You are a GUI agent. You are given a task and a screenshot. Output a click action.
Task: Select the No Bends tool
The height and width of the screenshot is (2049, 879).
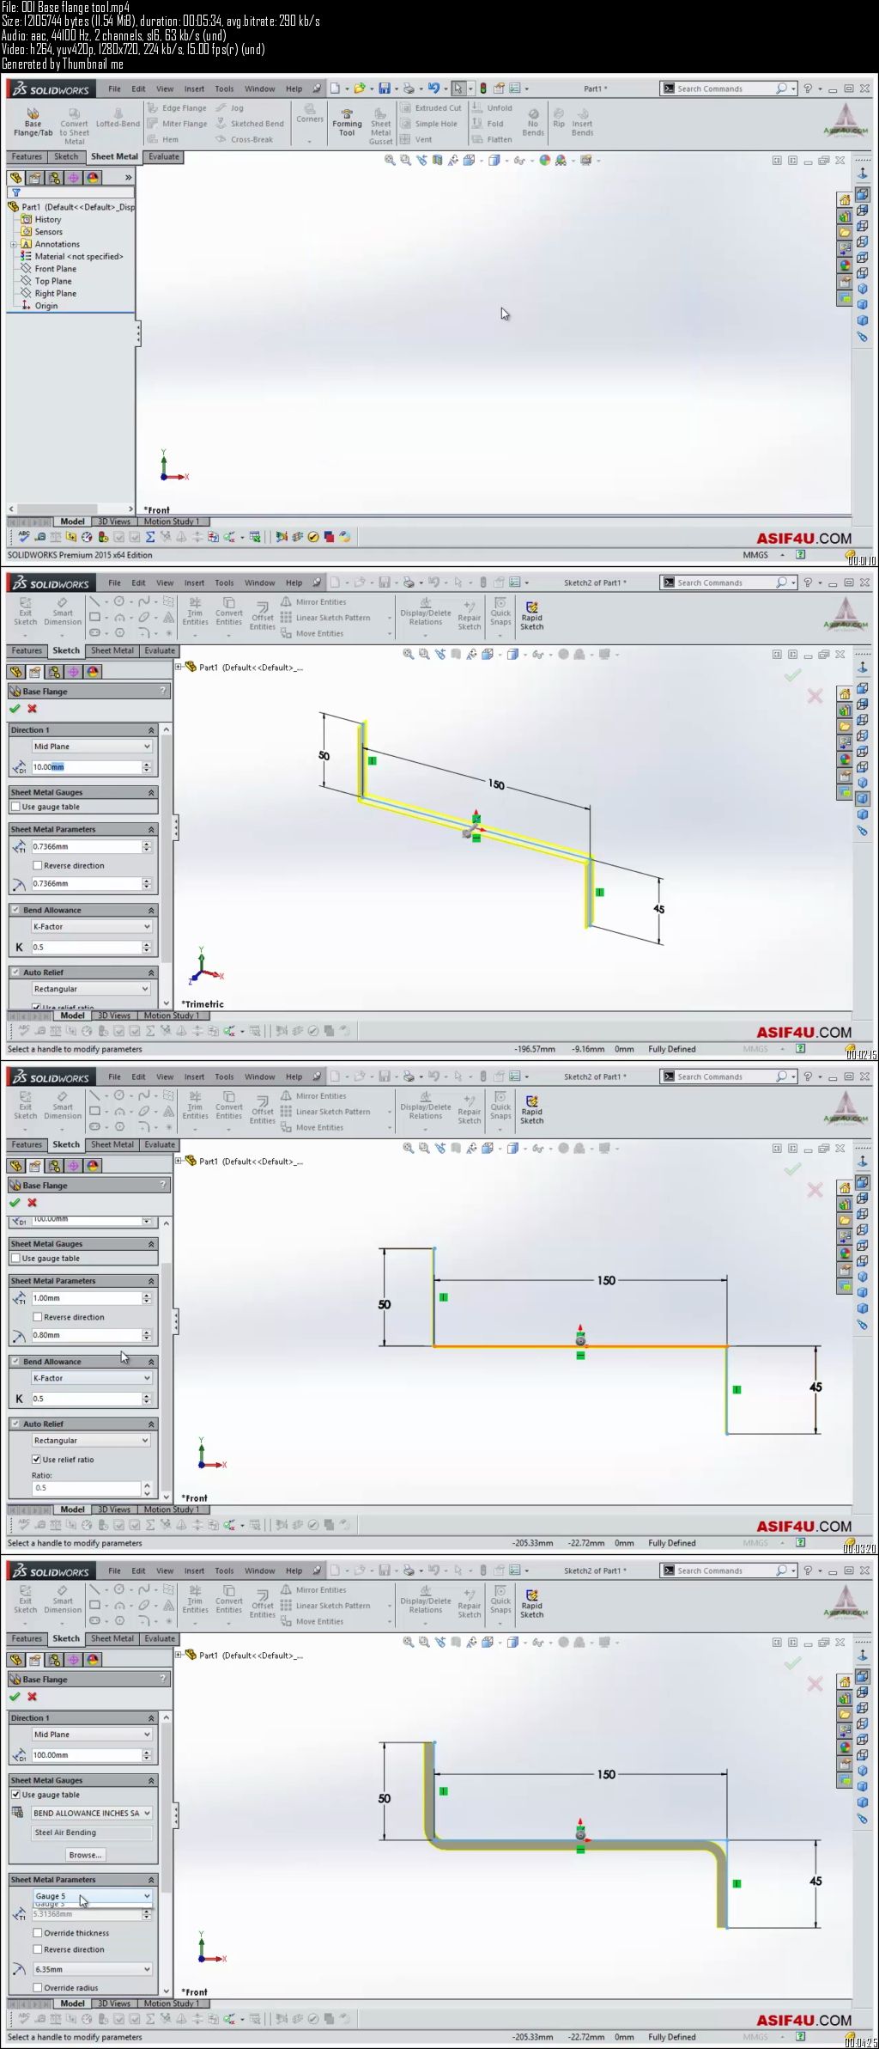point(533,122)
